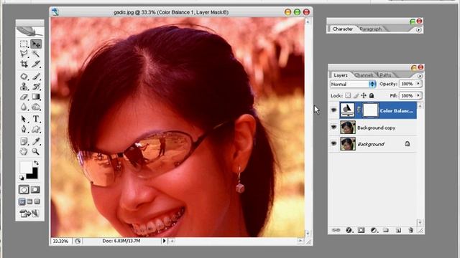The image size is (460, 258).
Task: Open the Fill slider arrow
Action: [418, 95]
